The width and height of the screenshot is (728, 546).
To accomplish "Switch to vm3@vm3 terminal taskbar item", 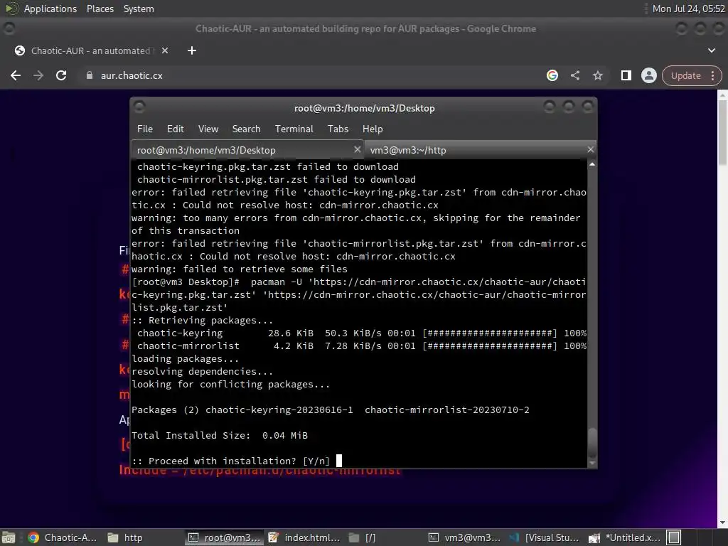I will pyautogui.click(x=464, y=537).
